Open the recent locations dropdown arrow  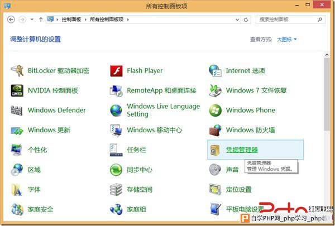click(32, 20)
